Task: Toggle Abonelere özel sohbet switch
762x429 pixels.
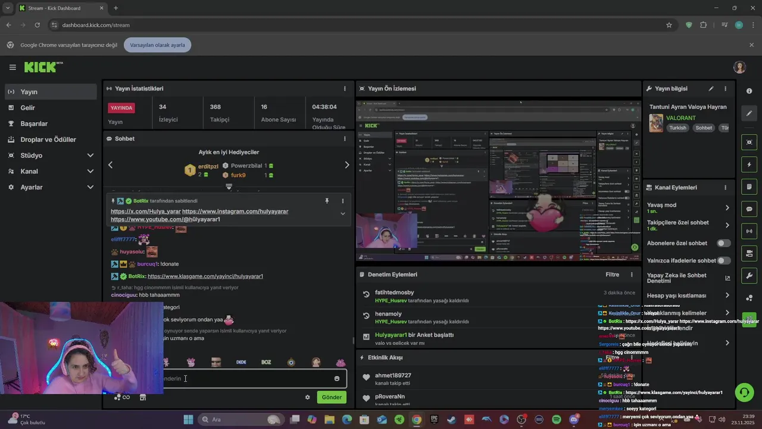Action: (x=723, y=243)
